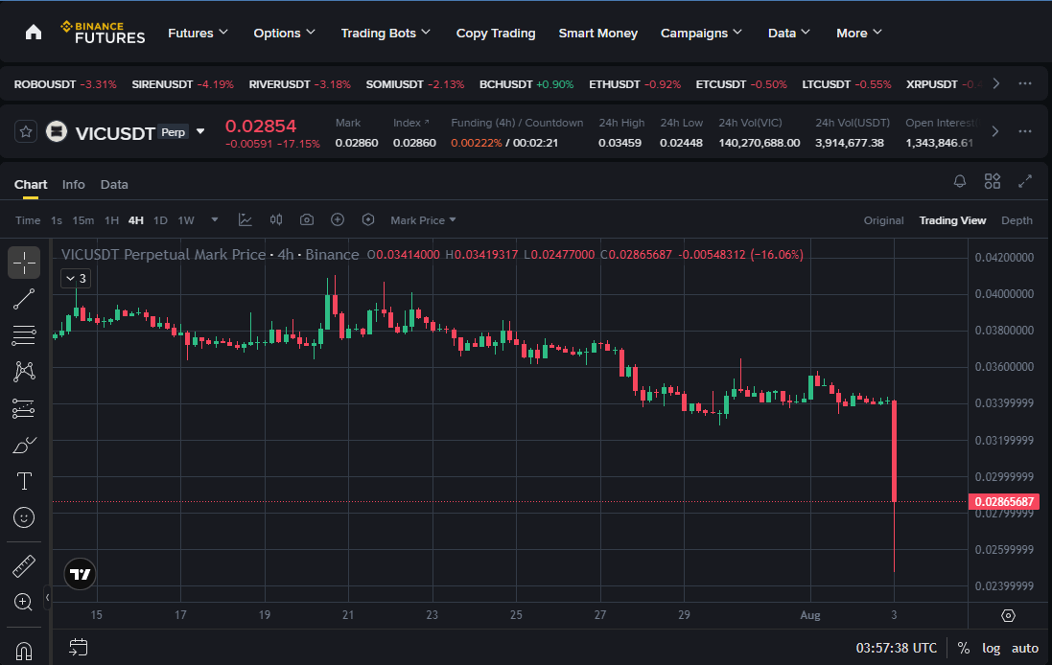The image size is (1052, 665).
Task: Open price scale settings gear icon
Action: (x=1008, y=615)
